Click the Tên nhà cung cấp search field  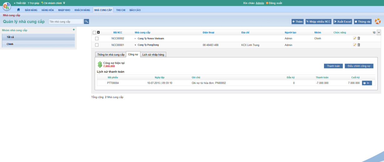point(66,22)
